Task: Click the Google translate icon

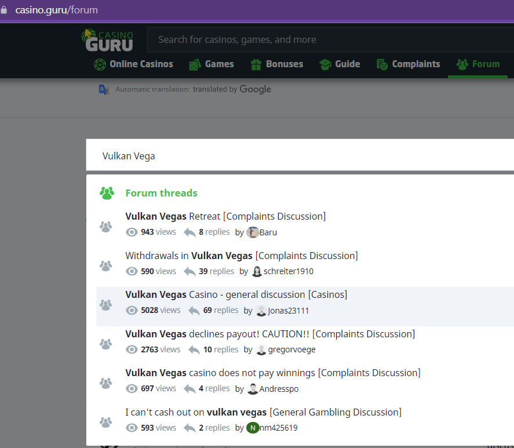Action: pyautogui.click(x=104, y=89)
